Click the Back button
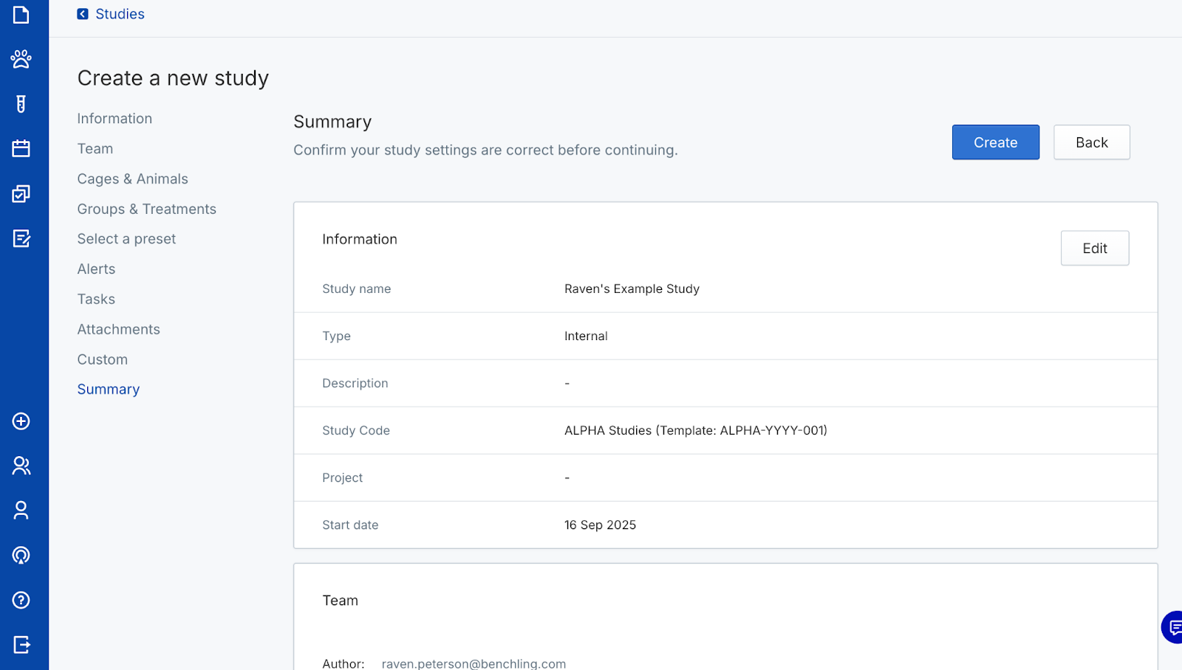This screenshot has width=1182, height=670. coord(1091,142)
